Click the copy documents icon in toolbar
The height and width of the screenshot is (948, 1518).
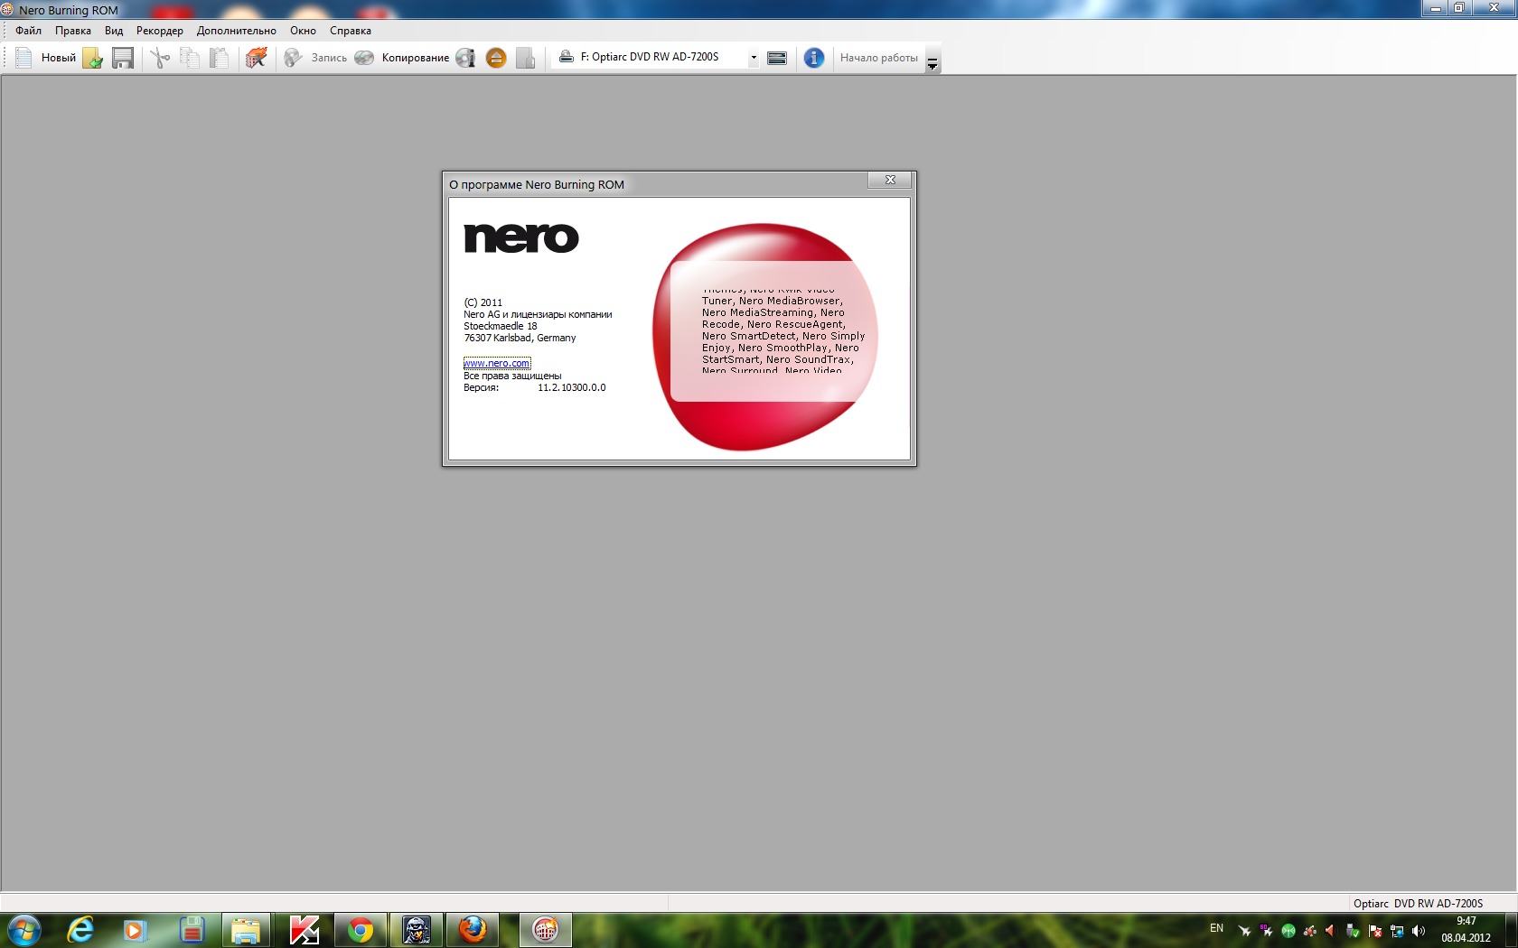pos(190,58)
